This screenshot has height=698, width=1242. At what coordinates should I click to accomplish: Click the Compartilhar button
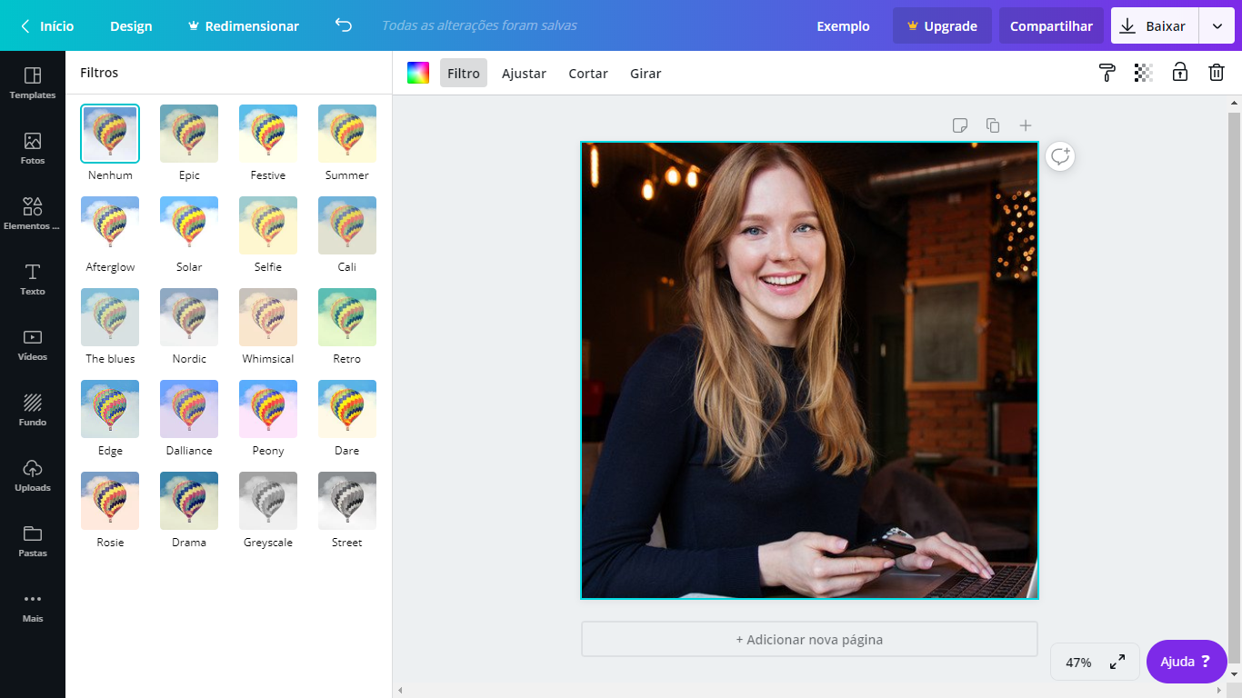(x=1051, y=26)
